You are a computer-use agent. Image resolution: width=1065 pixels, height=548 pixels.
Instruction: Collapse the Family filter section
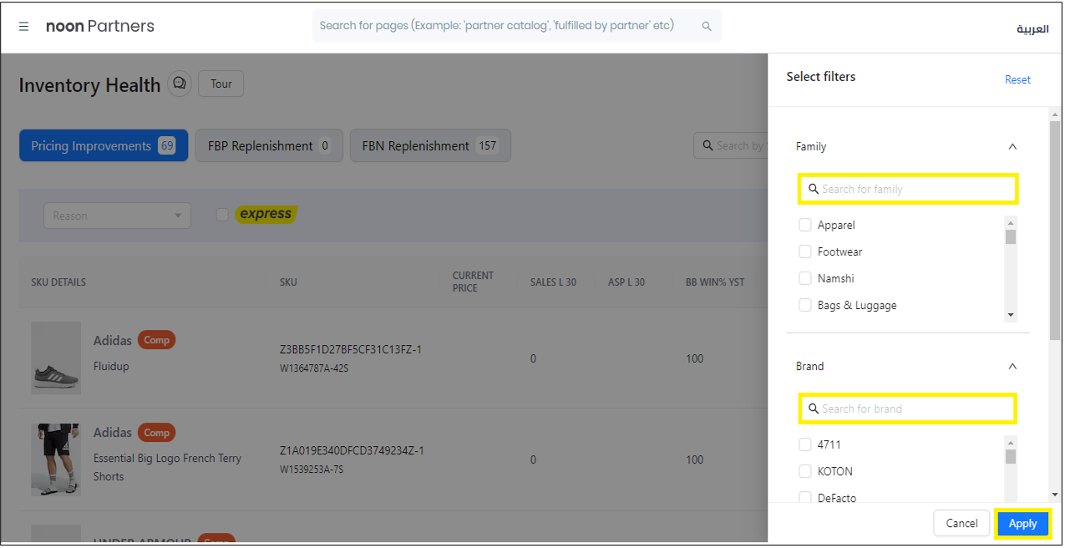1012,146
